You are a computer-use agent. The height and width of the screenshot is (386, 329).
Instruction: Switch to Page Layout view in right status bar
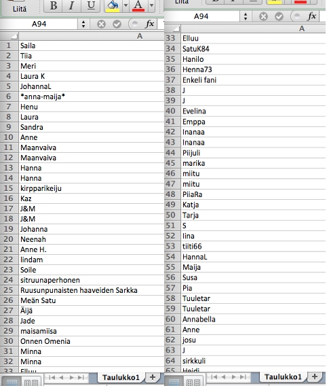[193, 381]
